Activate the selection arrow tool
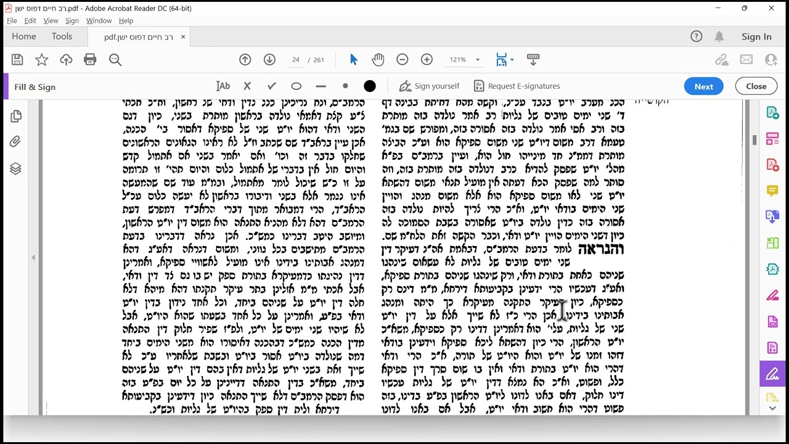This screenshot has height=444, width=789. click(x=354, y=60)
